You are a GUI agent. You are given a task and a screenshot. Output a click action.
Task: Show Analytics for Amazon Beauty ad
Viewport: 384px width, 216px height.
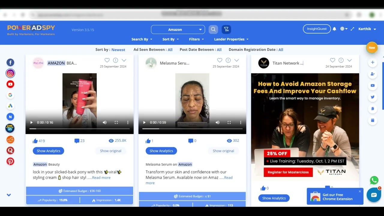point(48,151)
